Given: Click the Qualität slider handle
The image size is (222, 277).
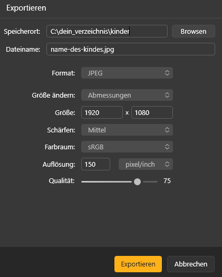Looking at the screenshot, I should point(137,182).
